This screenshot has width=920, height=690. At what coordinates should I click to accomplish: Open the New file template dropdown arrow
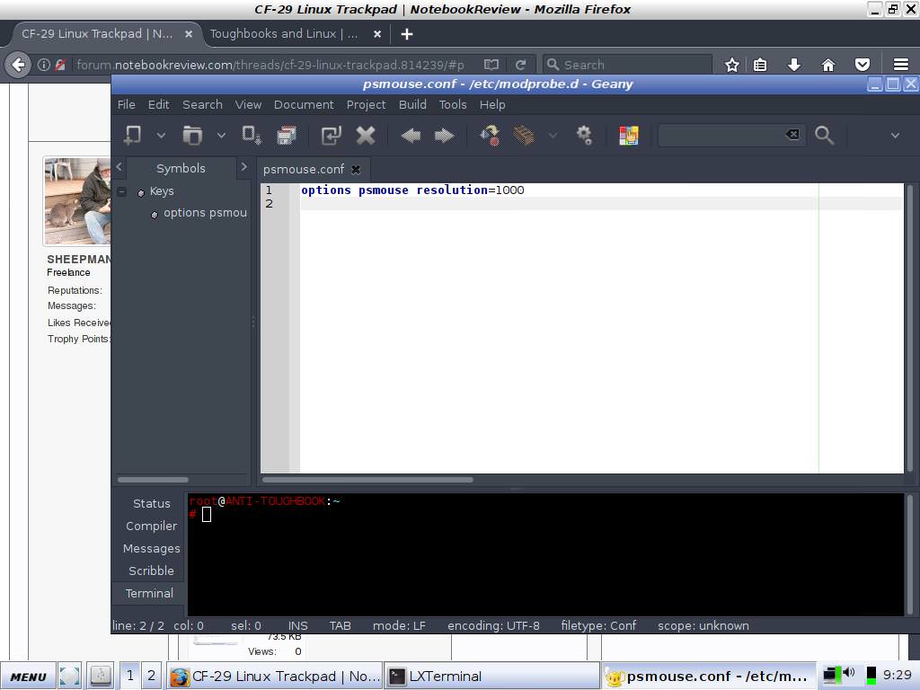(x=161, y=136)
